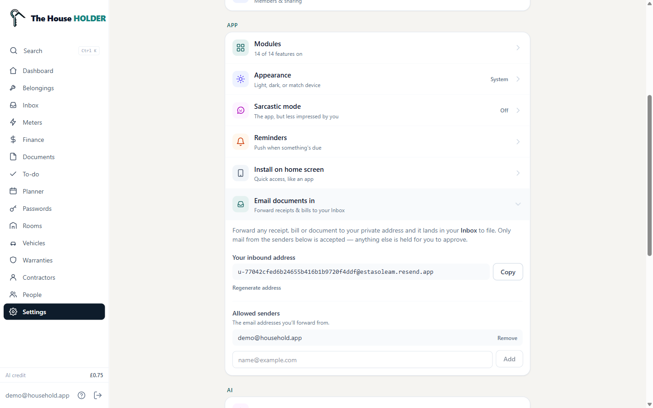The image size is (653, 408).
Task: Open the Dashboard page
Action: point(54,71)
